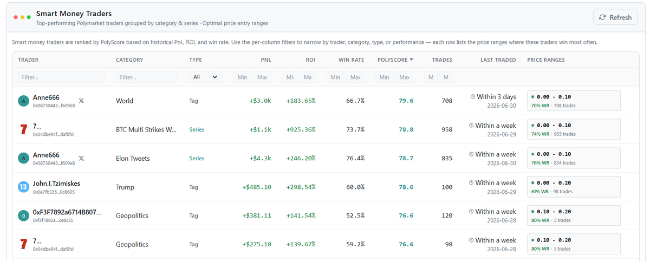Click the Trades maximum filter field
Viewport: 650px width, 262px height.
click(x=446, y=77)
